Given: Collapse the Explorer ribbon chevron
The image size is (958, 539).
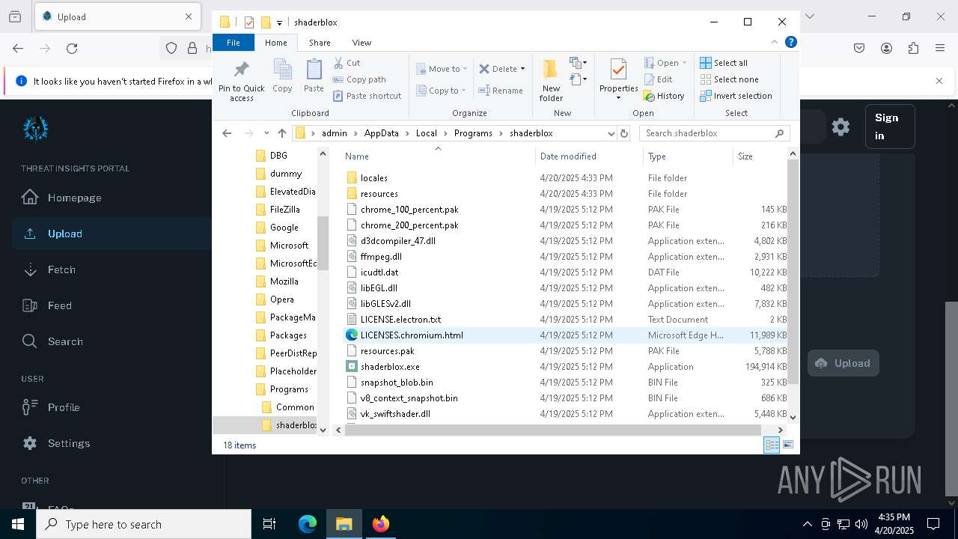Looking at the screenshot, I should 774,43.
